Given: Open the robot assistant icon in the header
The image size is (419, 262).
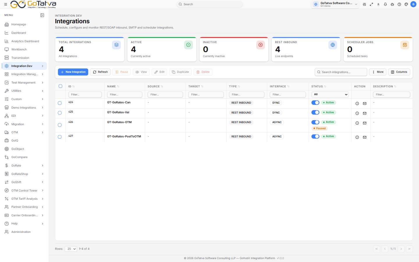Looking at the screenshot, I should point(392,4).
